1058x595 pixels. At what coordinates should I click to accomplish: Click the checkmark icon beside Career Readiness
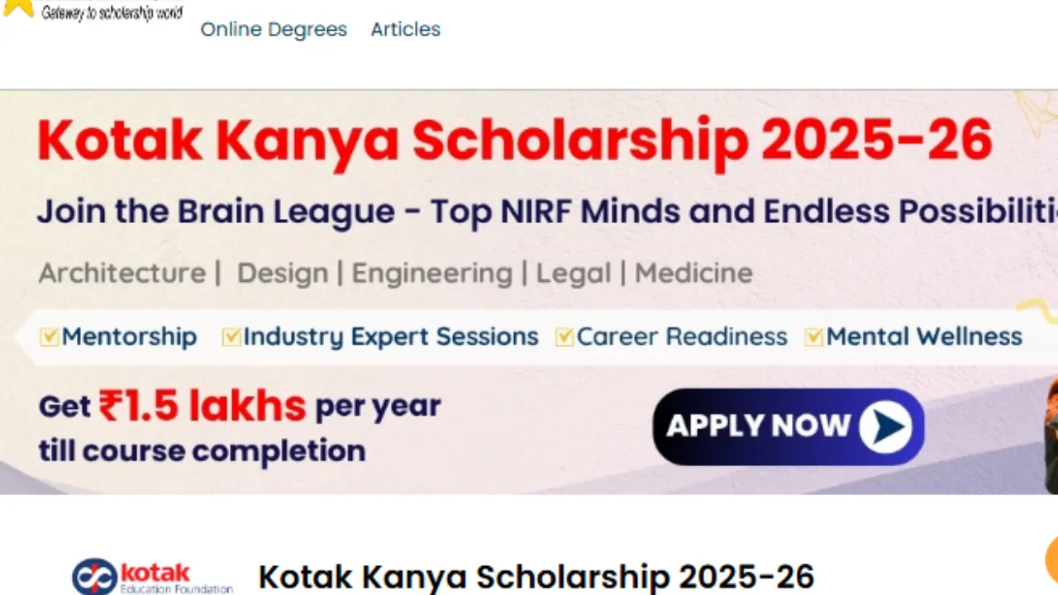(x=565, y=336)
